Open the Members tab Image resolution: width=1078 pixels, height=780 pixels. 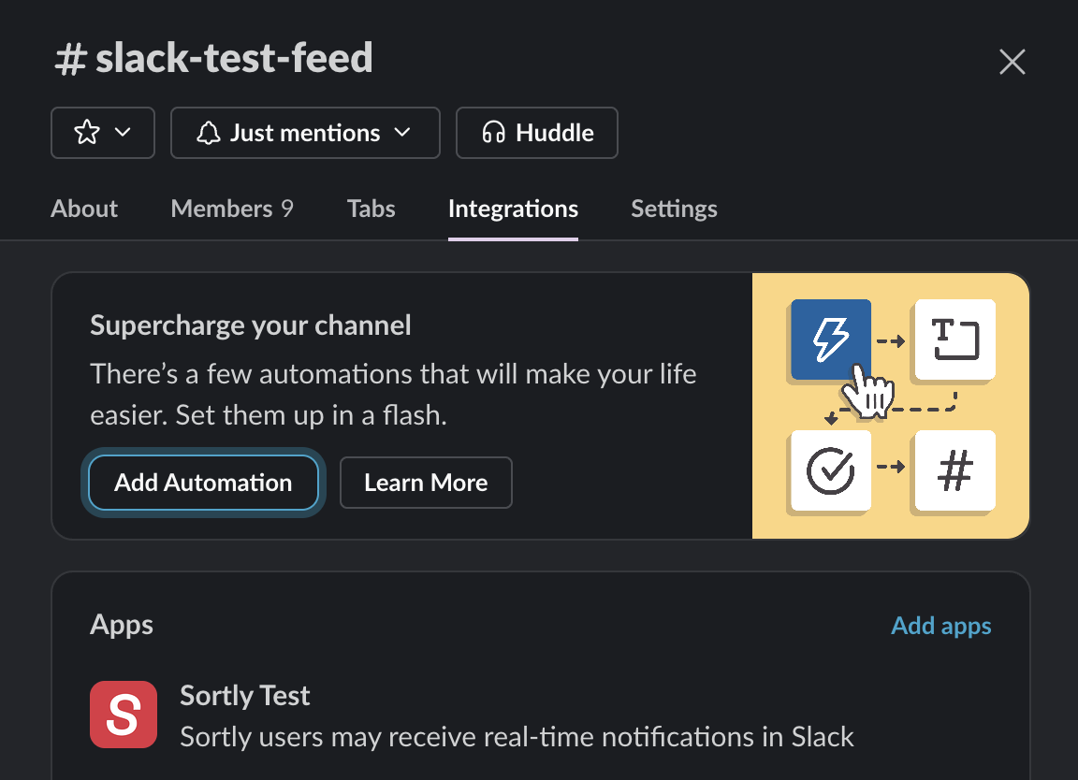(232, 209)
